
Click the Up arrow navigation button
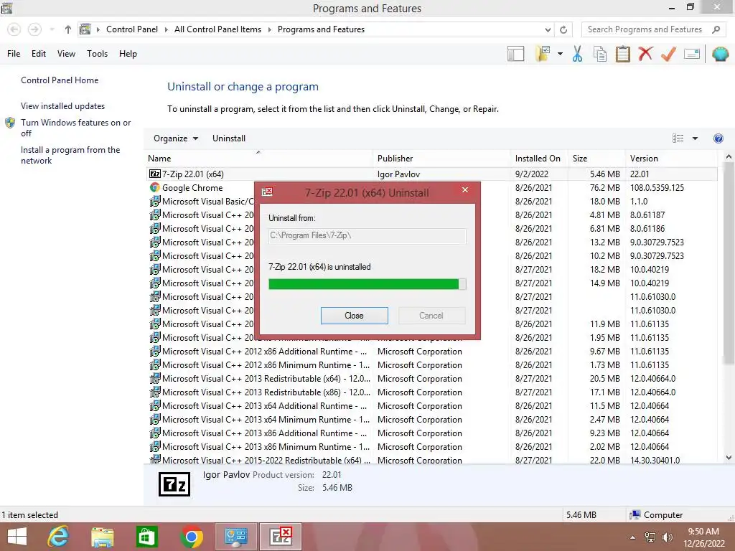[x=68, y=29]
